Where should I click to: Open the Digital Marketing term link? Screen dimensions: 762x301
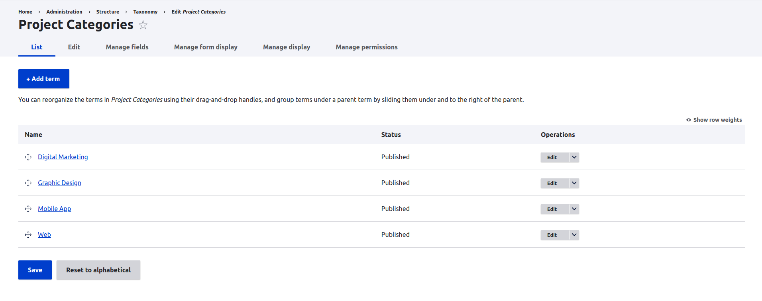coord(63,157)
